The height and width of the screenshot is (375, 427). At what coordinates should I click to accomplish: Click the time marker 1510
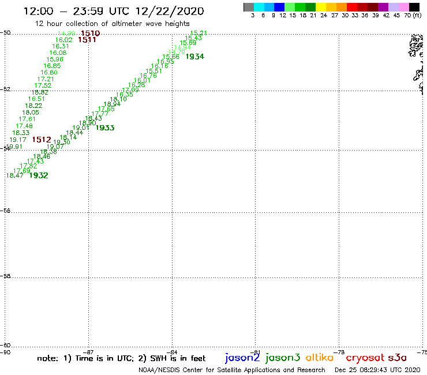pyautogui.click(x=91, y=33)
